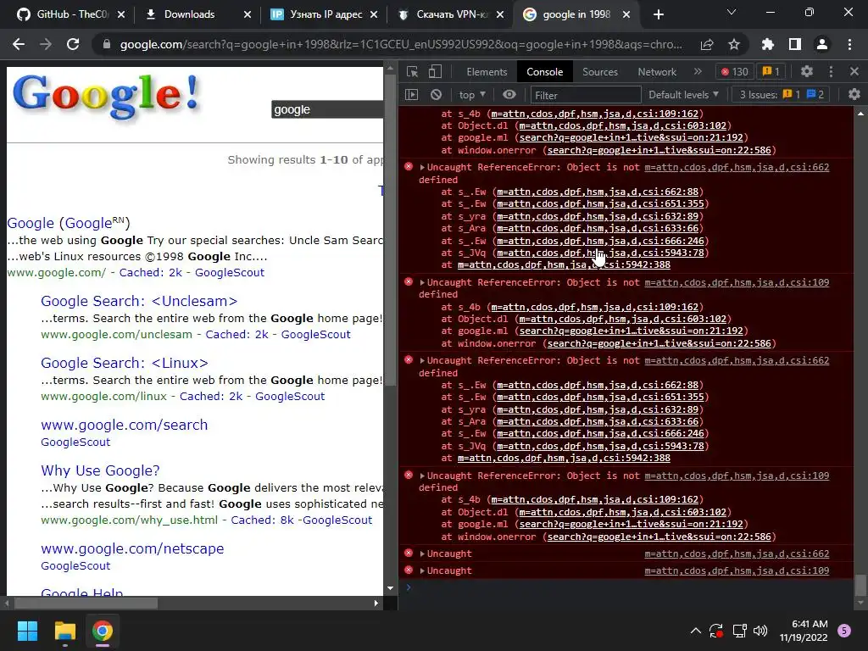Show hidden system tray icons
This screenshot has width=868, height=651.
[696, 631]
